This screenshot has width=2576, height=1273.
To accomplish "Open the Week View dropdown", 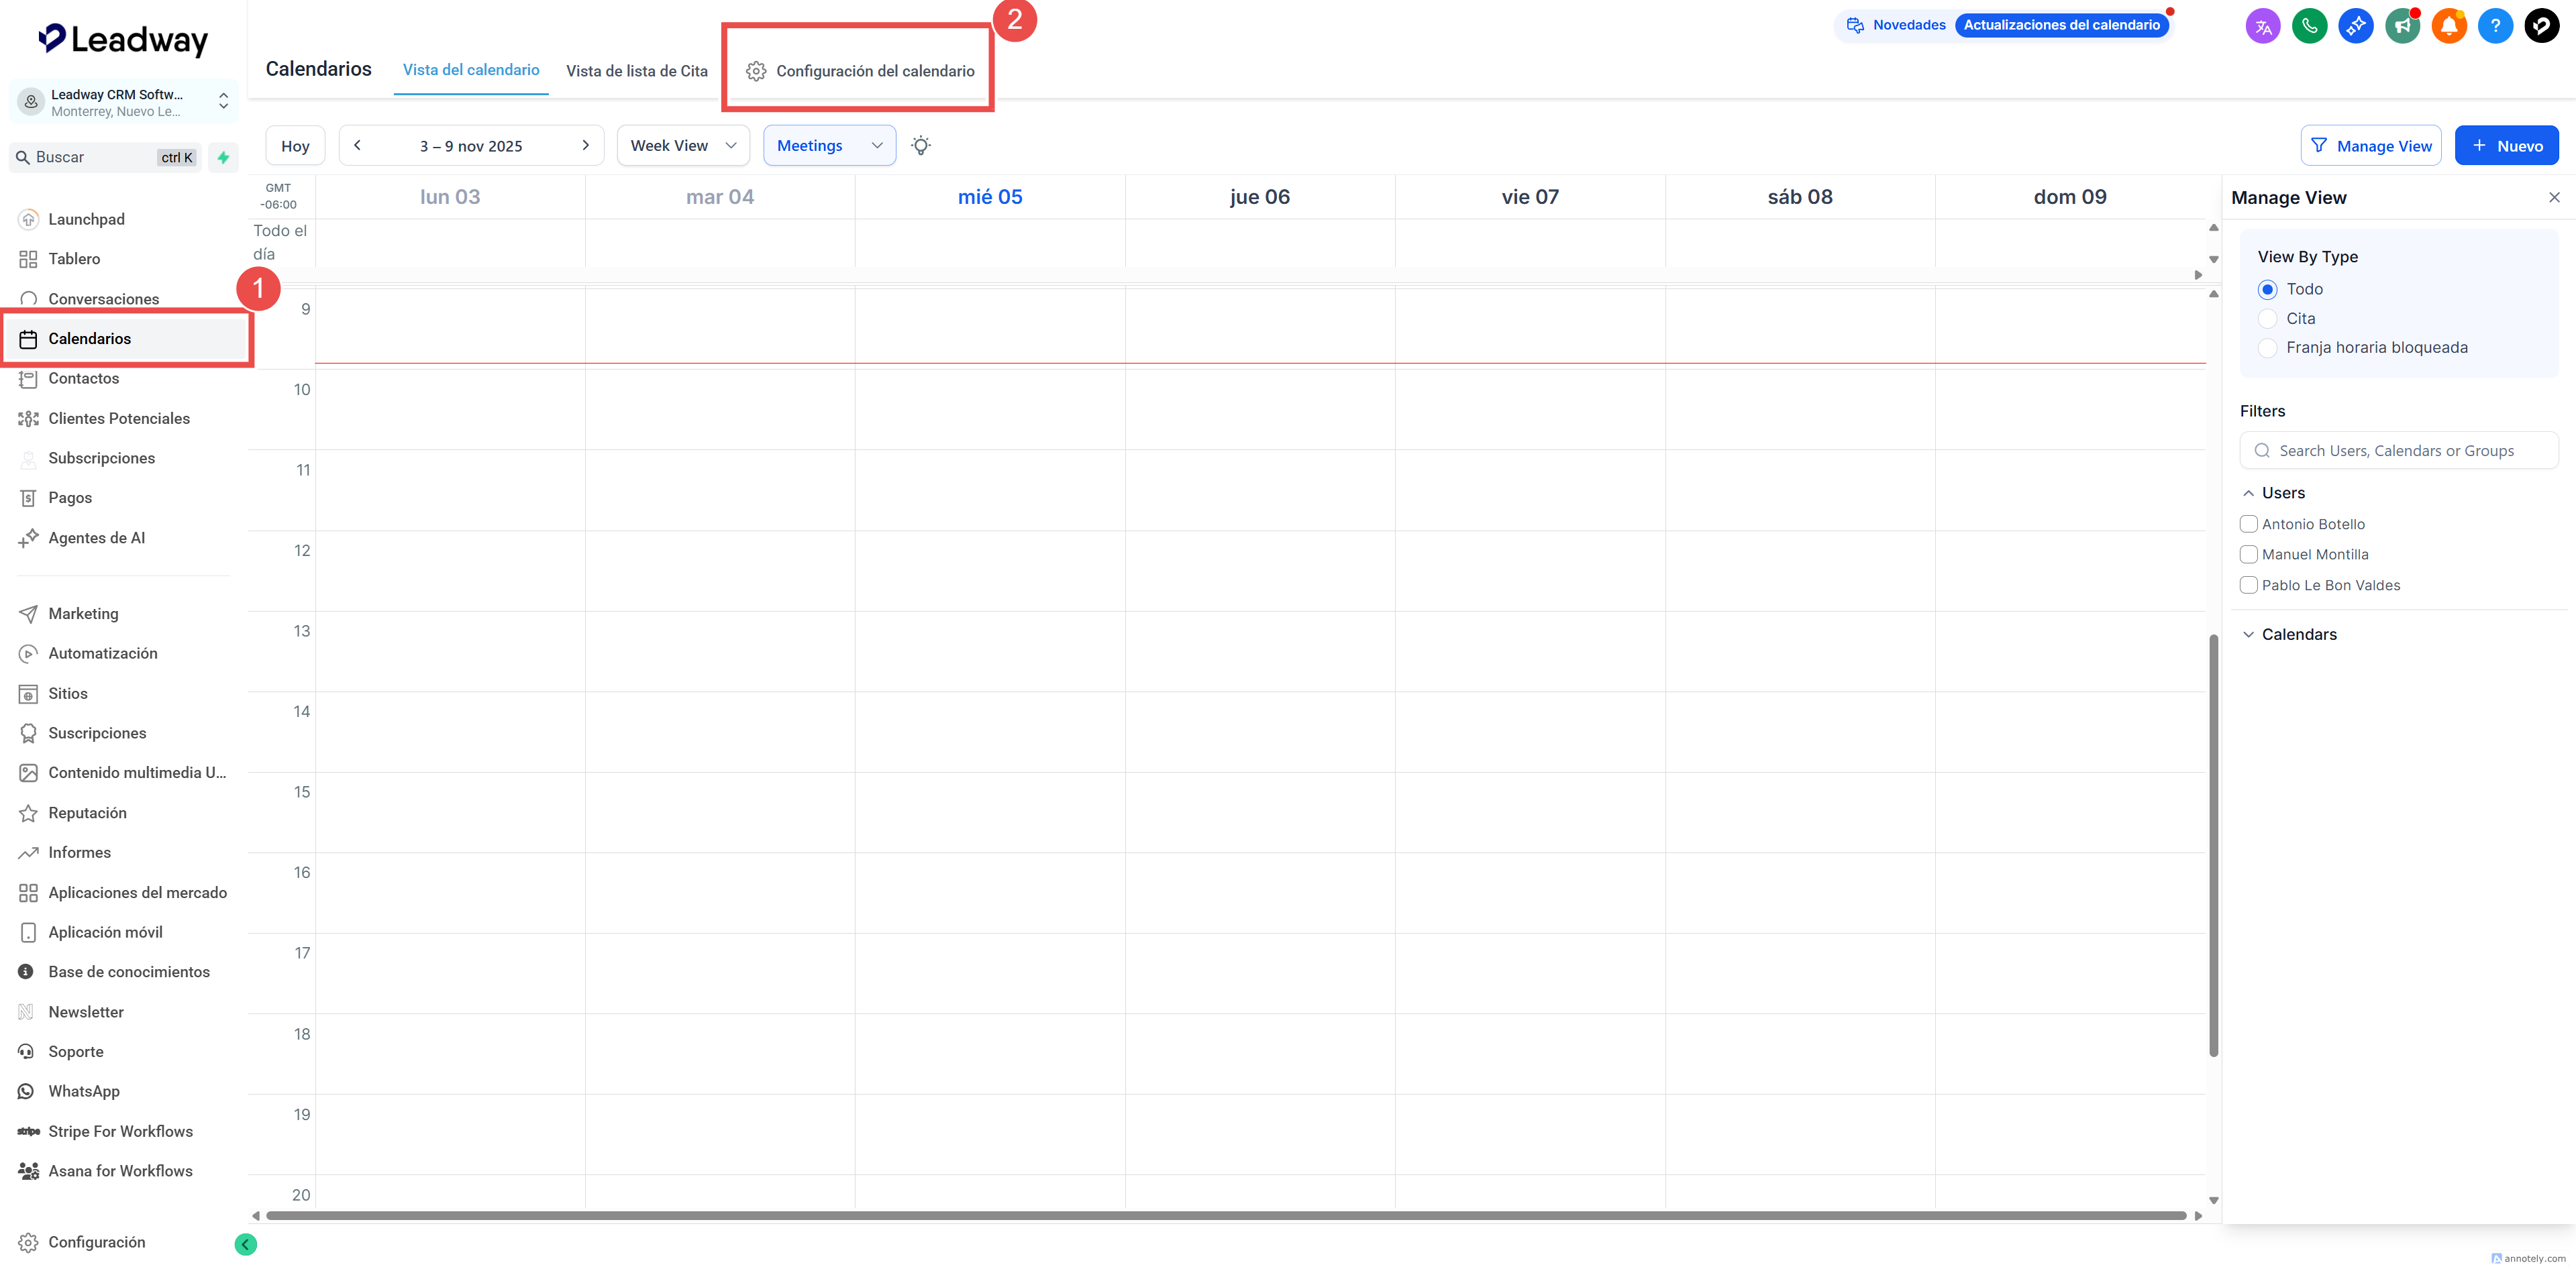I will pos(683,146).
